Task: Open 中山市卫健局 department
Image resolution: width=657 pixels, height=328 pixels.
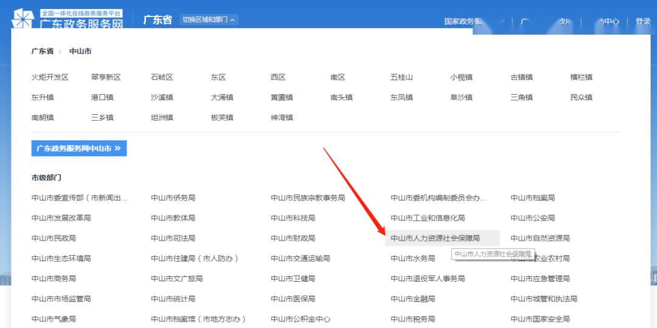Action: pyautogui.click(x=293, y=279)
